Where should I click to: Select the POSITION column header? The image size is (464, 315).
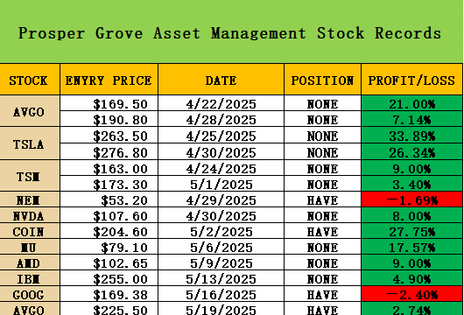coord(322,80)
